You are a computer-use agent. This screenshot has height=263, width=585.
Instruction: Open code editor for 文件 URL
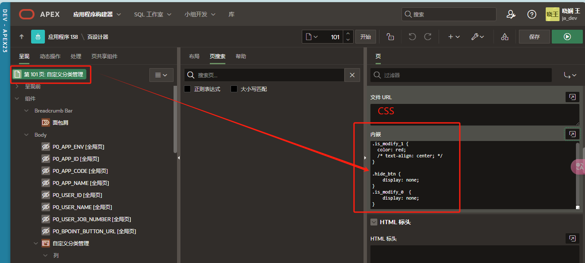coord(572,97)
